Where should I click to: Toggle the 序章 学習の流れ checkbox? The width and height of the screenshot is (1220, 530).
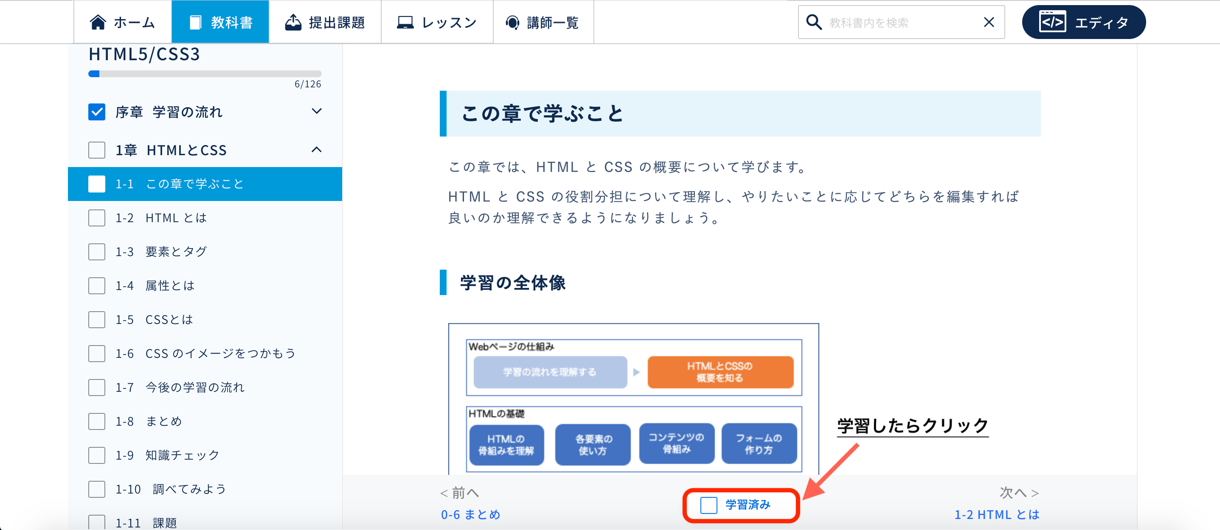[97, 112]
